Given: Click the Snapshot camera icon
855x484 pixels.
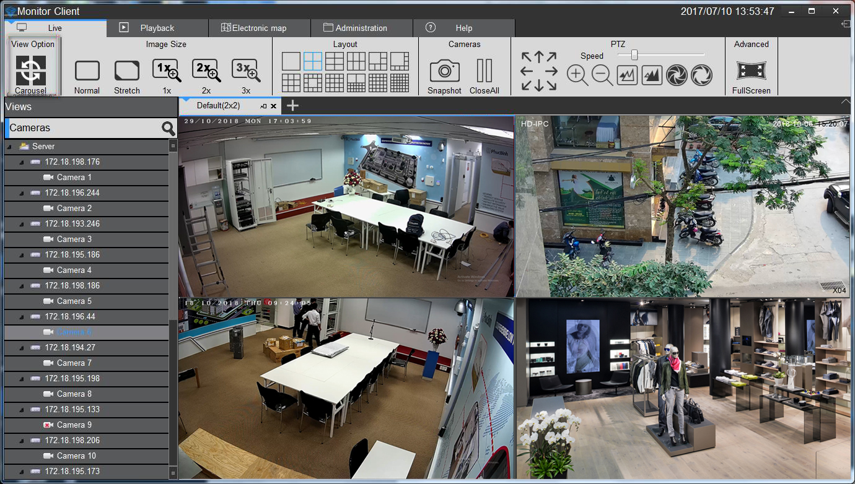Looking at the screenshot, I should [444, 71].
